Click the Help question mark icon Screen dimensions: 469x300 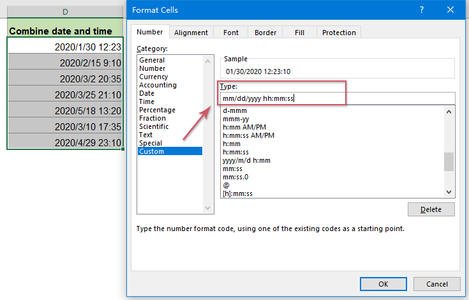coord(422,10)
